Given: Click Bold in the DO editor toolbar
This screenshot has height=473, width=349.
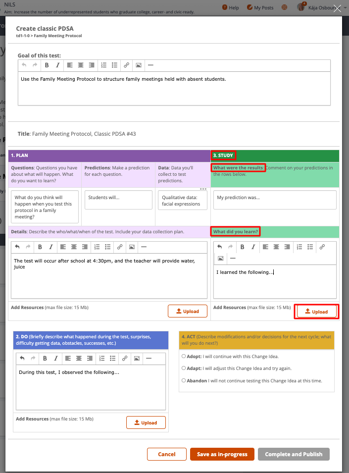Looking at the screenshot, I should pos(45,359).
